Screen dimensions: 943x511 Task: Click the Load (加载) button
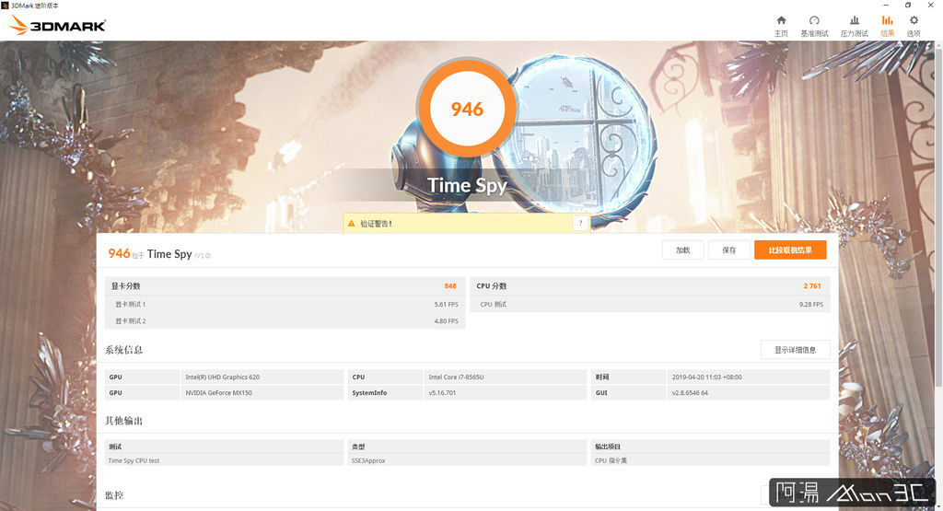tap(682, 250)
